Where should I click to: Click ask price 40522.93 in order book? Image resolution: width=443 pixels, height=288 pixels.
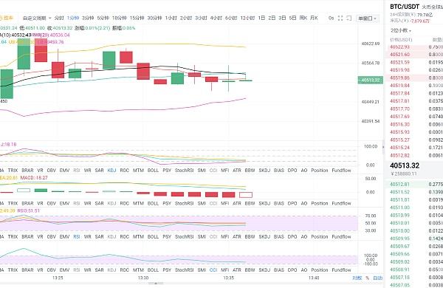(x=399, y=47)
